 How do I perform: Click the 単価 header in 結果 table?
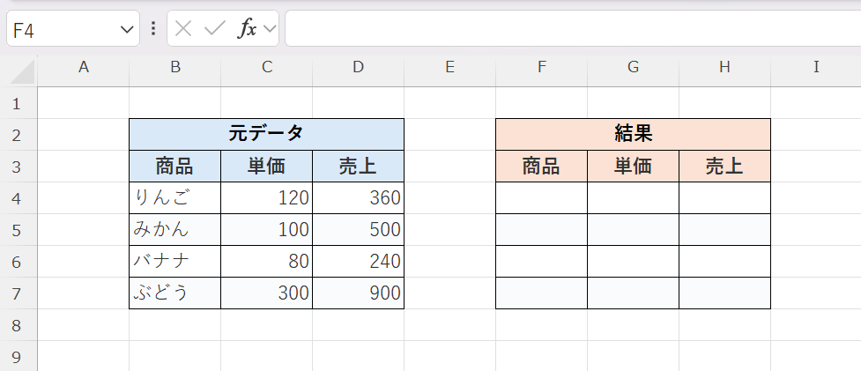[633, 167]
